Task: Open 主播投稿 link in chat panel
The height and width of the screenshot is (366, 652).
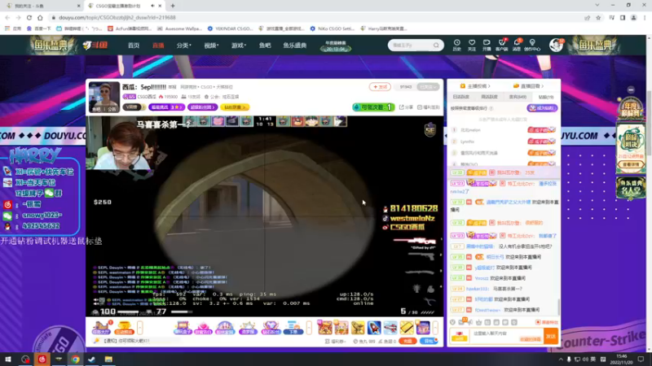Action: tap(475, 86)
